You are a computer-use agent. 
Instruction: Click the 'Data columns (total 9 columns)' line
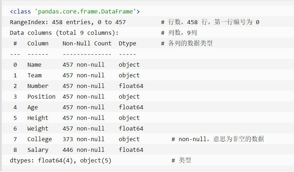point(64,33)
